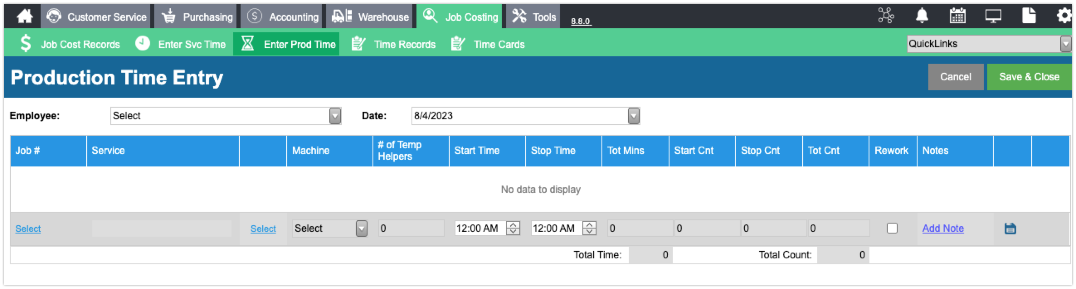Open the Warehouse menu tab
Screen dimensions: 1076x289
(x=370, y=17)
